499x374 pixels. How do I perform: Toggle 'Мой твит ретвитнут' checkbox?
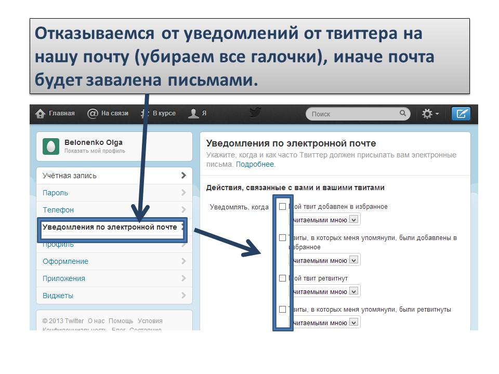(x=282, y=278)
